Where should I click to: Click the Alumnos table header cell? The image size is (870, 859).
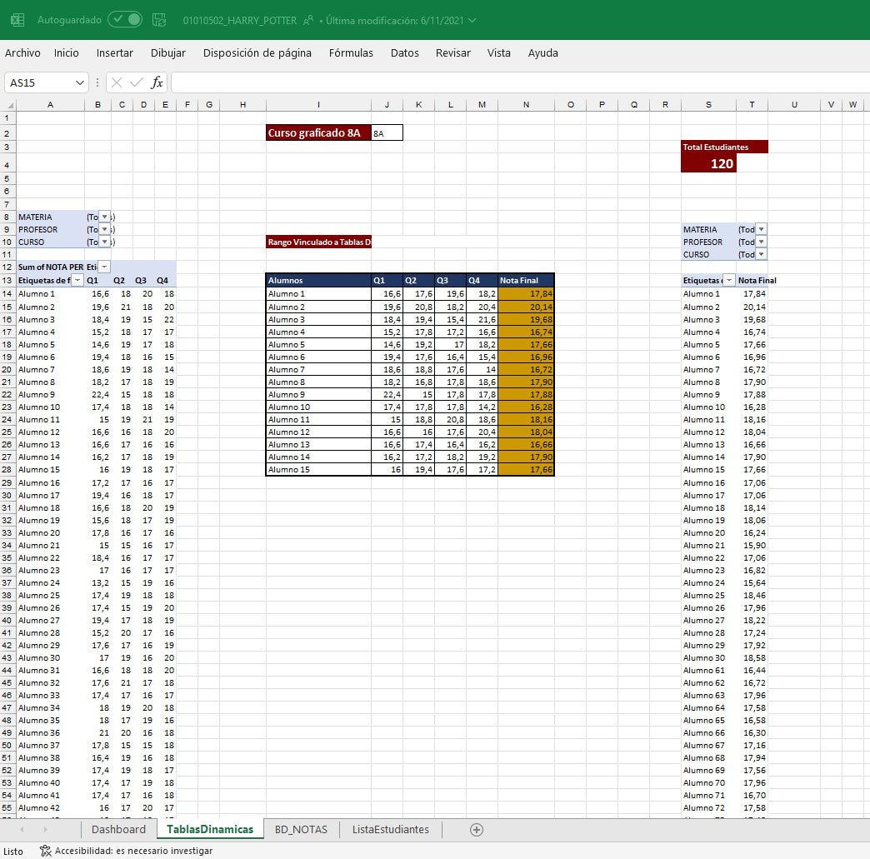(318, 280)
